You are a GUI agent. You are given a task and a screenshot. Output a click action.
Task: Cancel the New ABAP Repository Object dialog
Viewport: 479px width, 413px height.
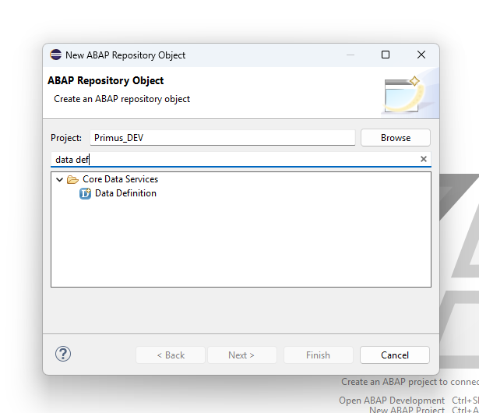[395, 355]
